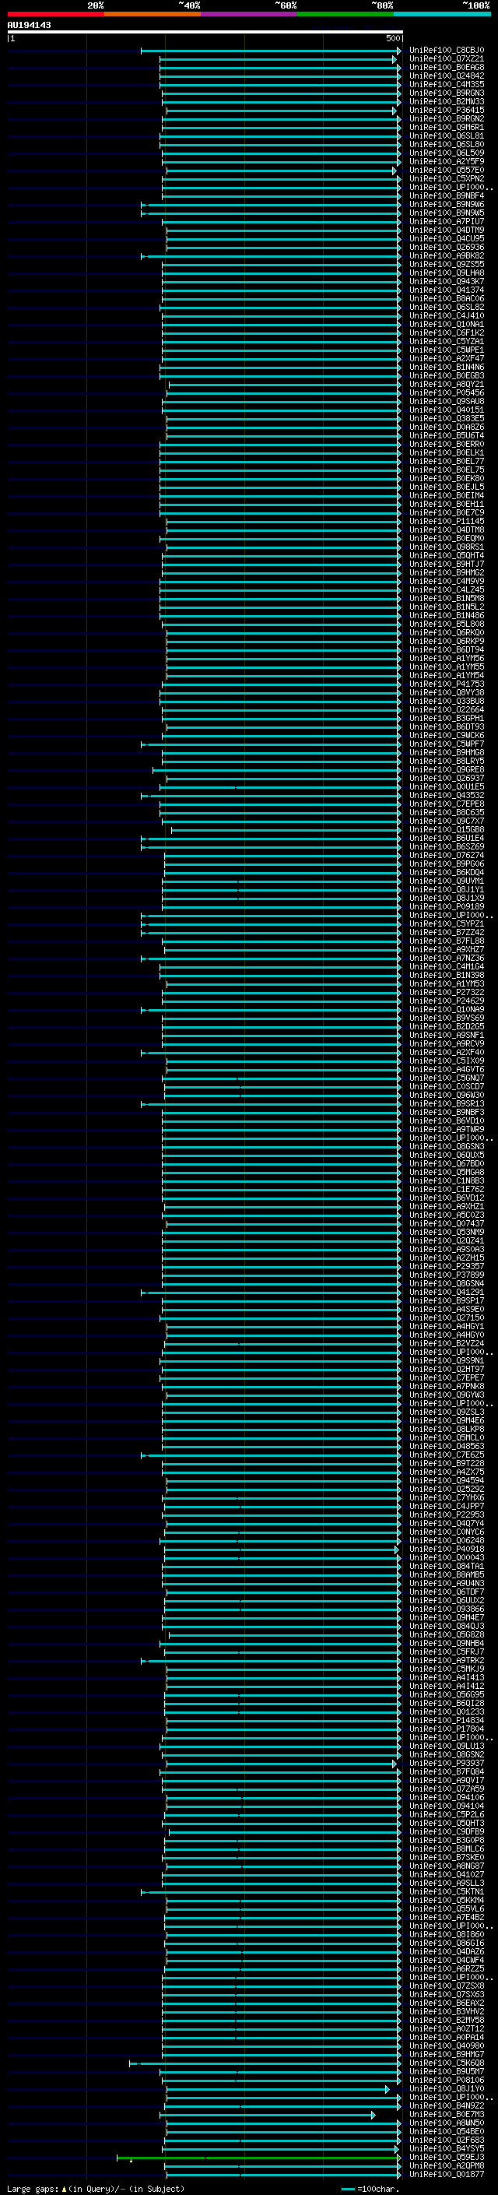Open hit UniRef100_Q7XZ21

[446, 59]
